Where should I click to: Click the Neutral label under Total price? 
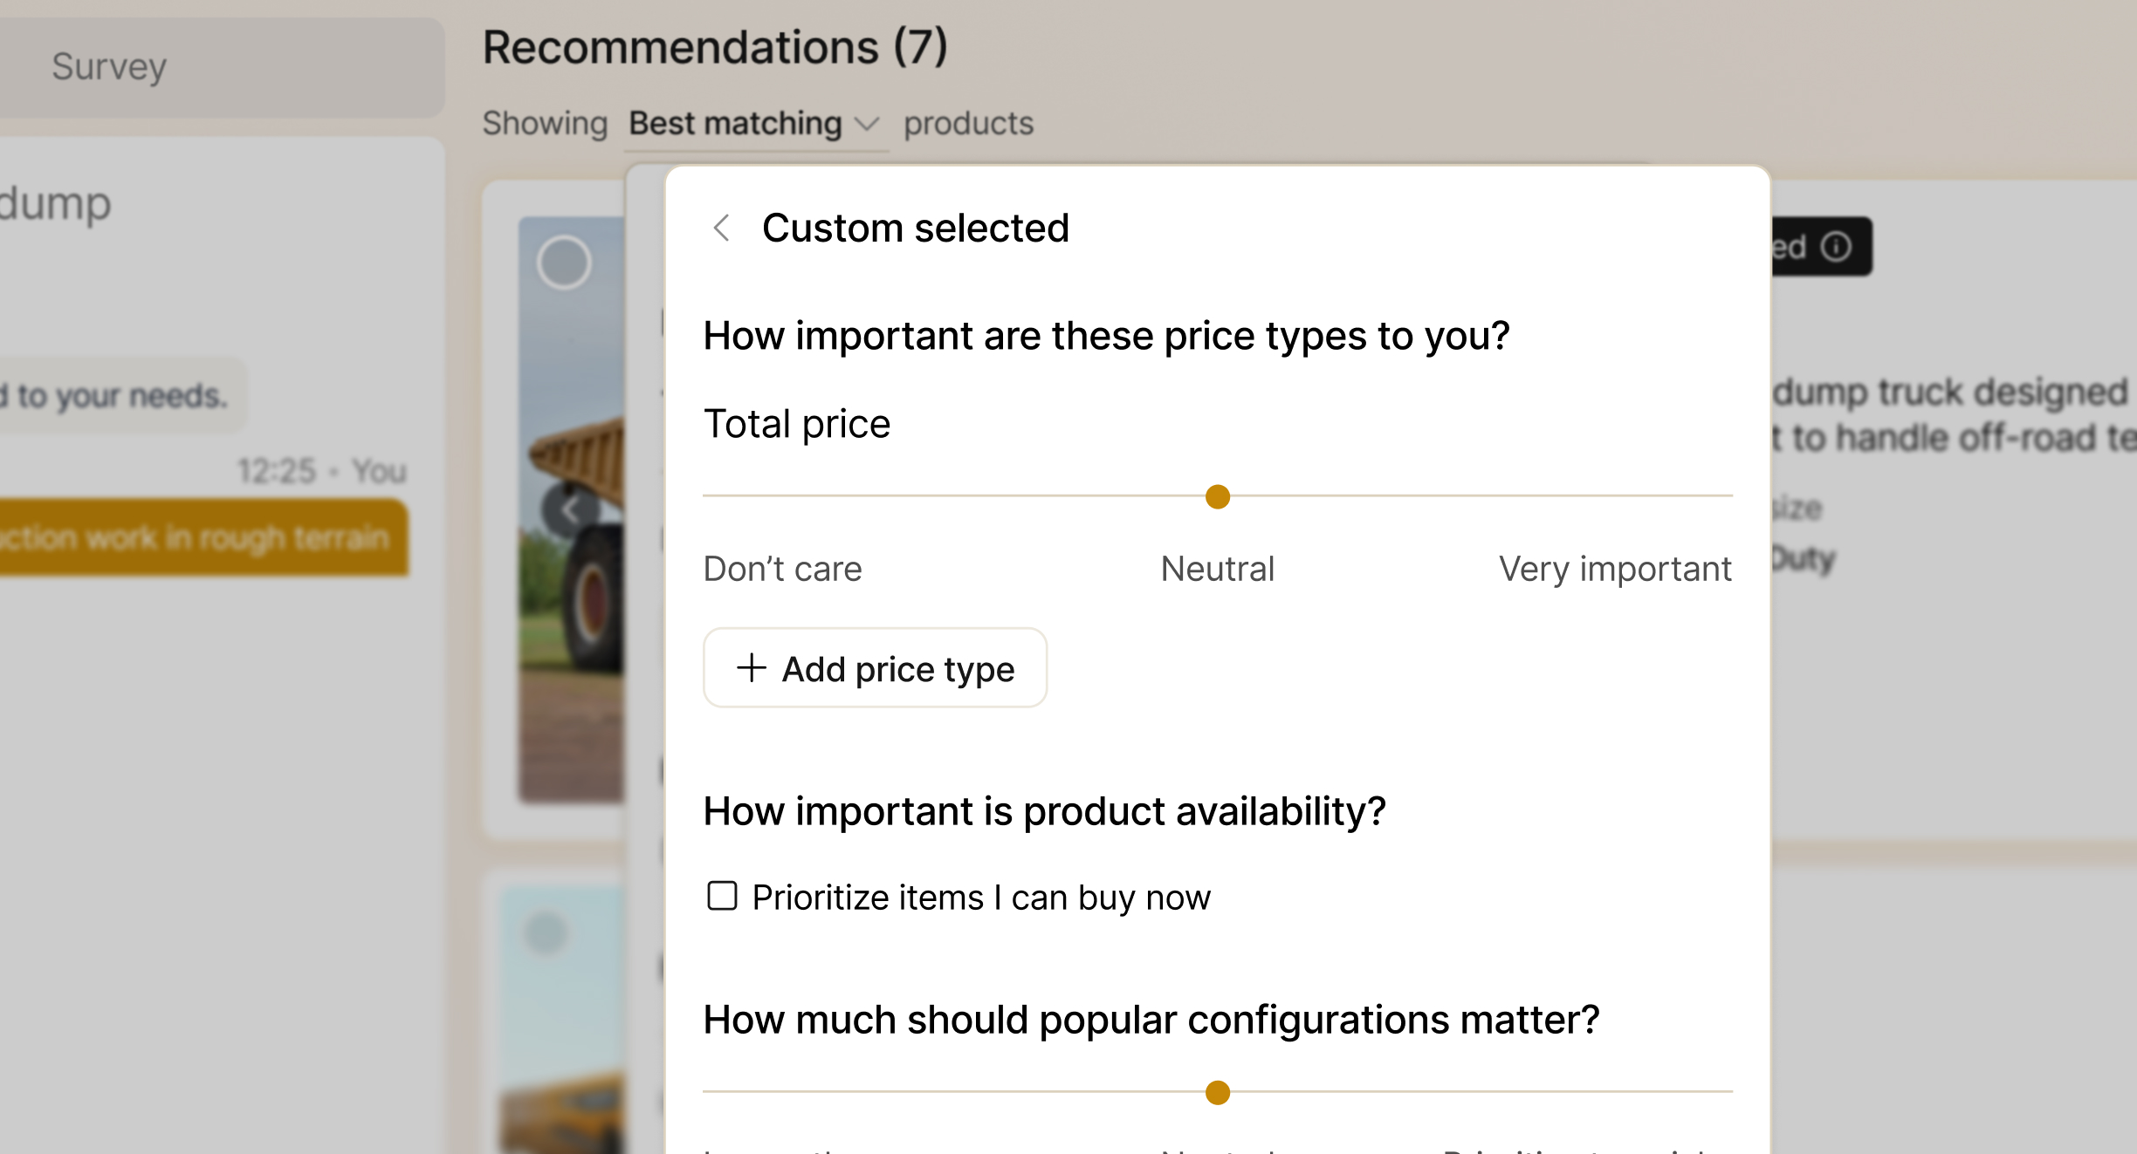click(1217, 569)
